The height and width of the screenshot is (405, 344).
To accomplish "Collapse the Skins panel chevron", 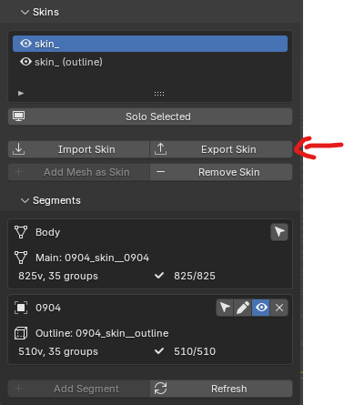I will point(25,12).
